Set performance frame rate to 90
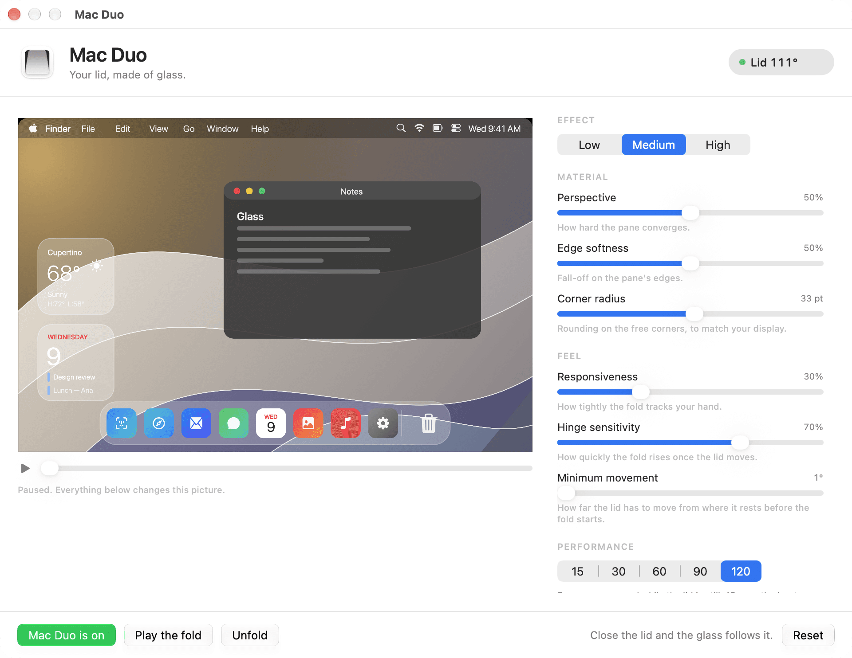 click(700, 571)
